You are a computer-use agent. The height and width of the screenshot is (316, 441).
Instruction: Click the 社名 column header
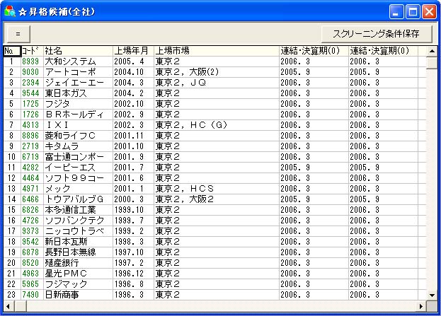[76, 51]
